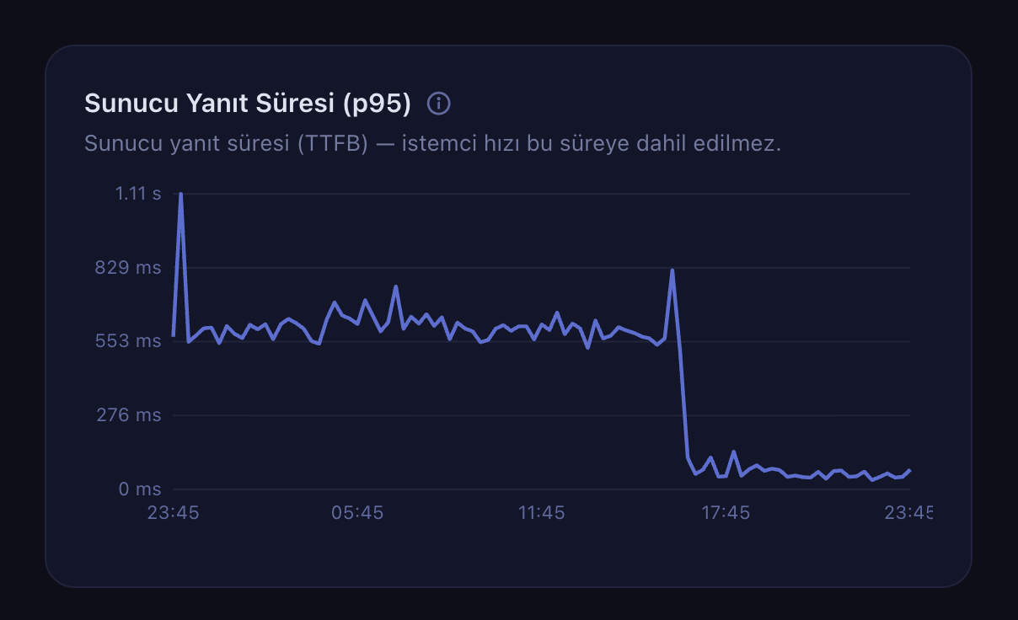Click the TTFB description subtitle text

433,143
